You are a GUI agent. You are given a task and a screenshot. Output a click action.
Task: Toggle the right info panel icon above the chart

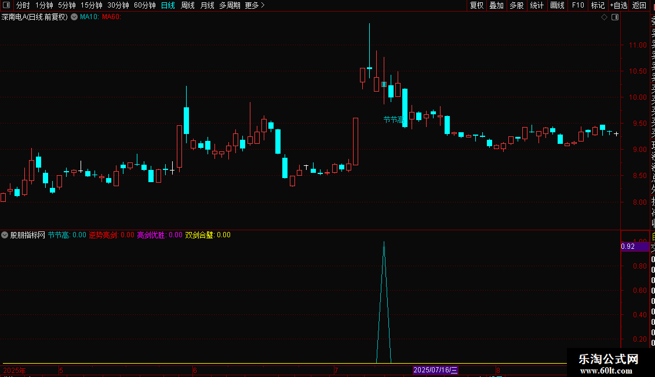[x=615, y=17]
